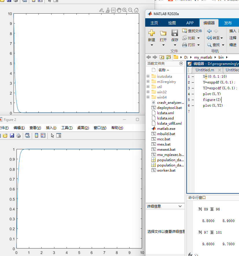Close the Untitled.m editor tab
The height and width of the screenshot is (256, 239).
point(220,70)
